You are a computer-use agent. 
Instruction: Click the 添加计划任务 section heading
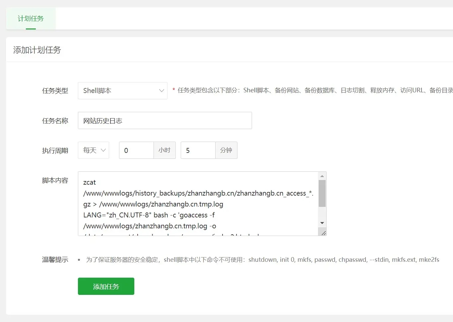pyautogui.click(x=37, y=50)
